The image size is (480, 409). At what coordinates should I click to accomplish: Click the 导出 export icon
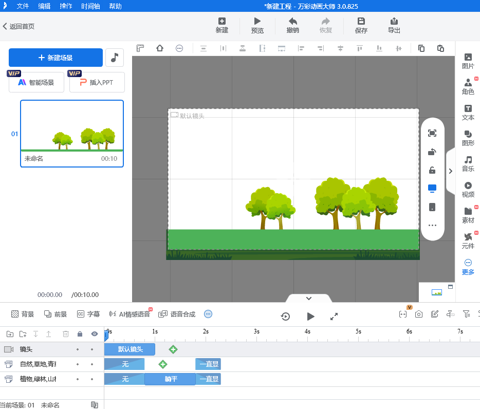point(394,25)
